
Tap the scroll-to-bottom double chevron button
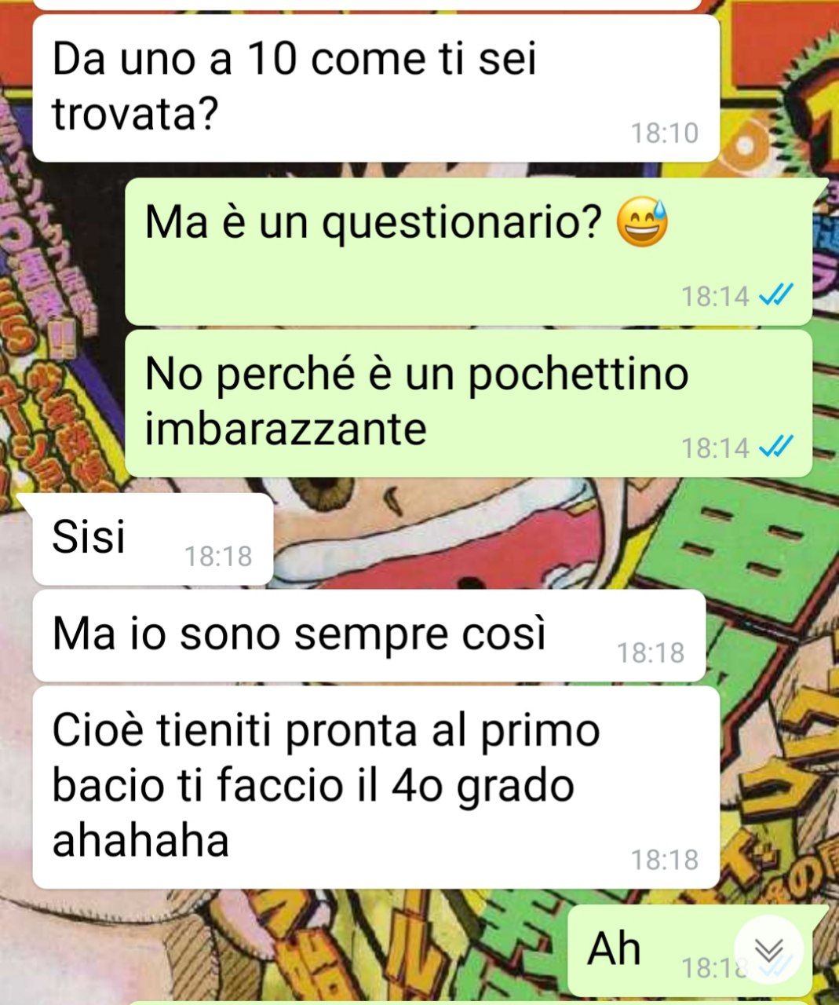click(768, 951)
